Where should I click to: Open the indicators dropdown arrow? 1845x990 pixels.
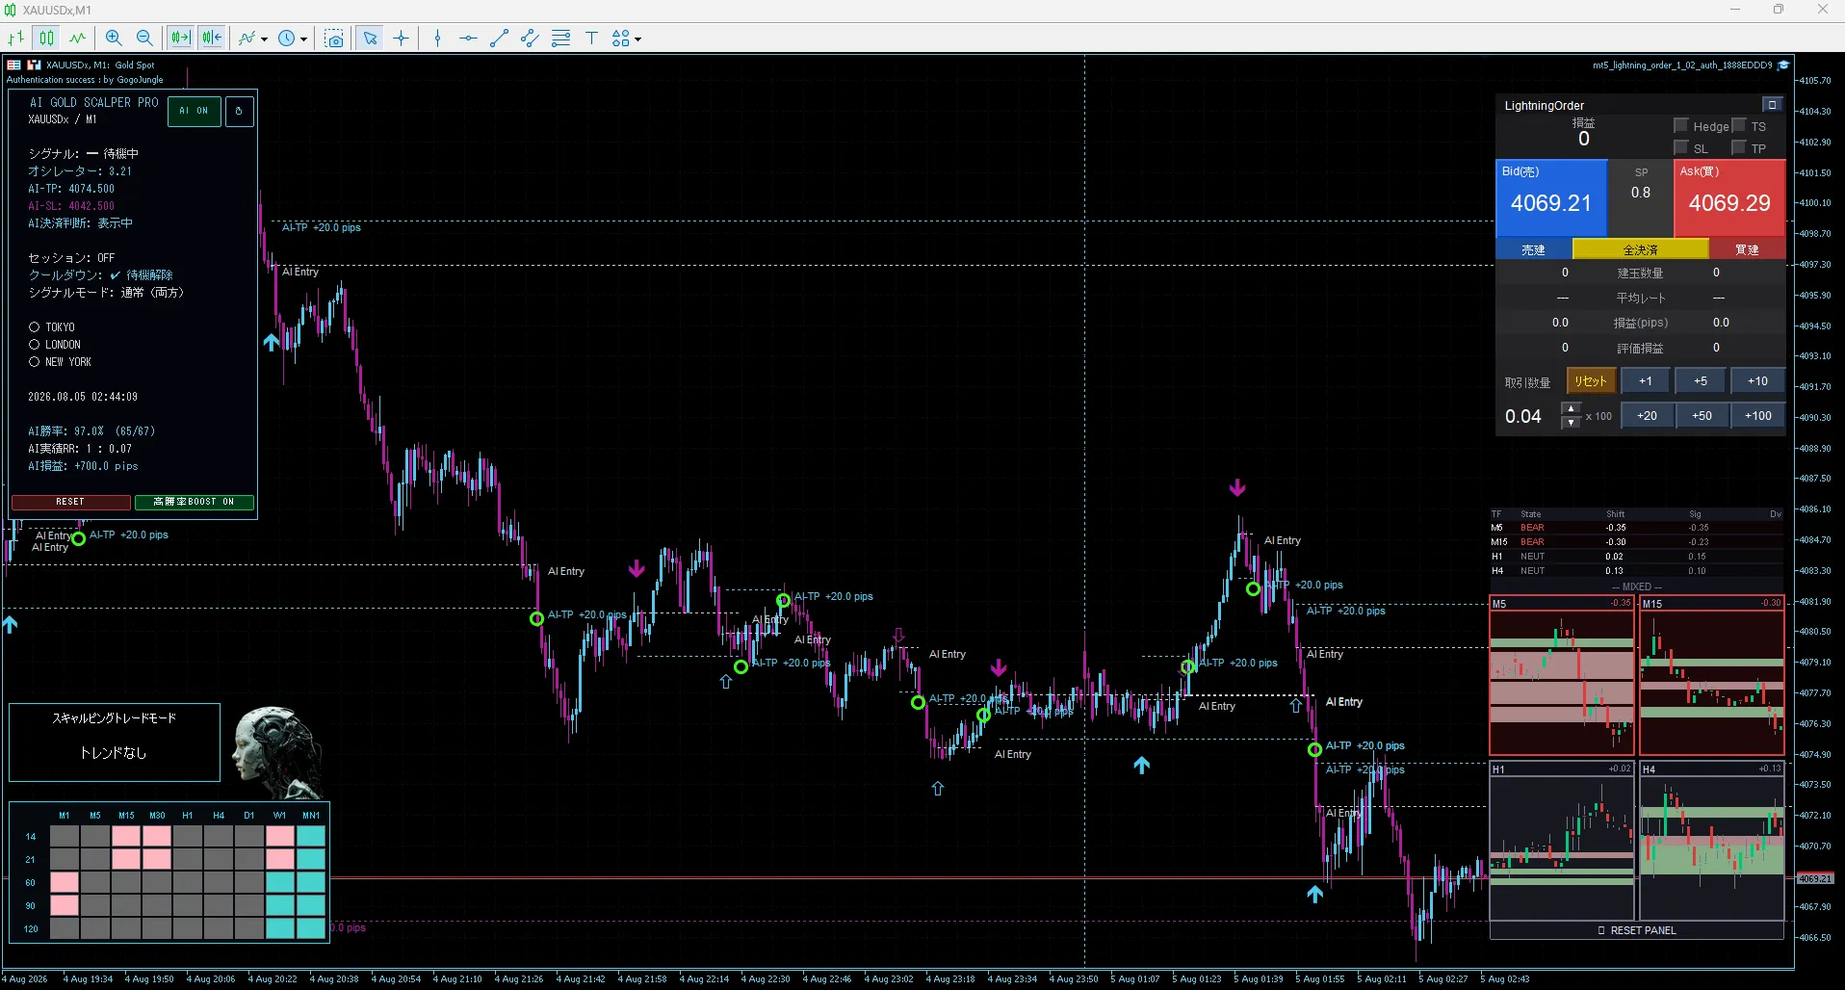pos(264,39)
